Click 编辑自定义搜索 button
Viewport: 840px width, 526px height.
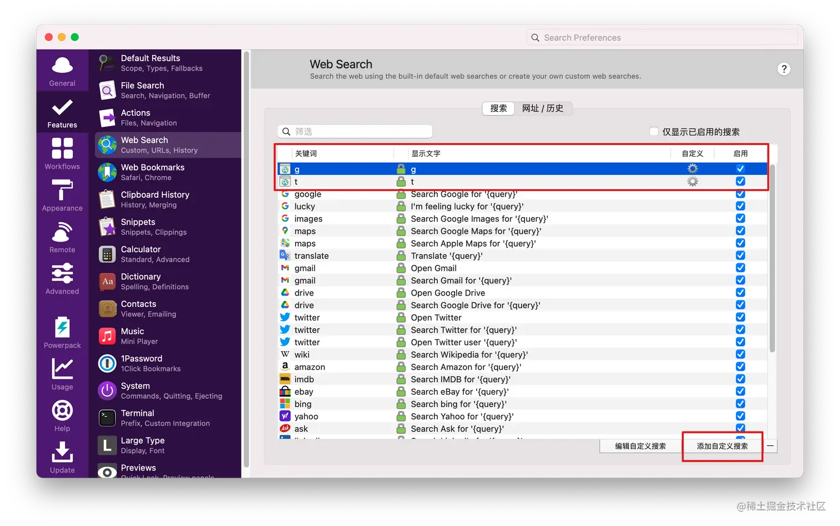click(x=641, y=446)
